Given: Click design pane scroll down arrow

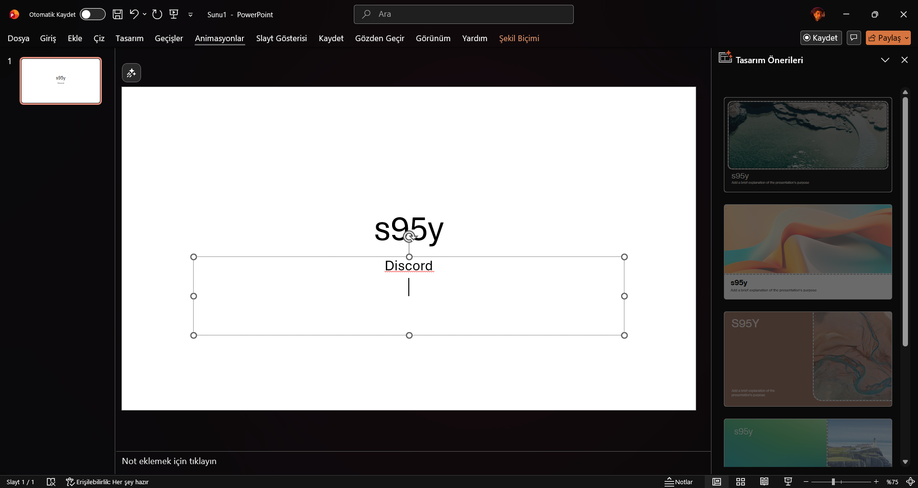Looking at the screenshot, I should click(905, 462).
